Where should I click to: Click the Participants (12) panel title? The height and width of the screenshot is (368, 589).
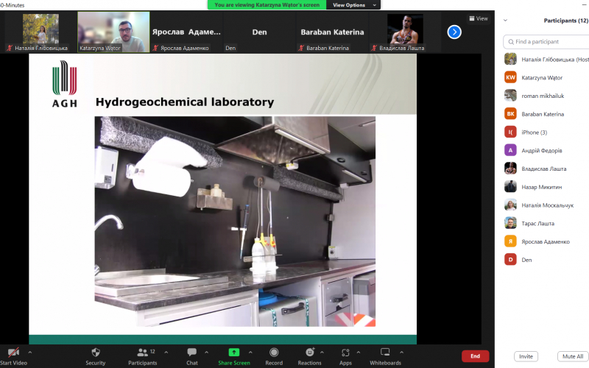click(565, 21)
